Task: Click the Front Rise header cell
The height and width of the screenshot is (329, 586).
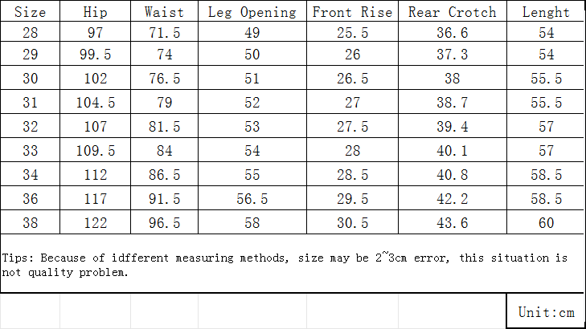Action: click(352, 11)
